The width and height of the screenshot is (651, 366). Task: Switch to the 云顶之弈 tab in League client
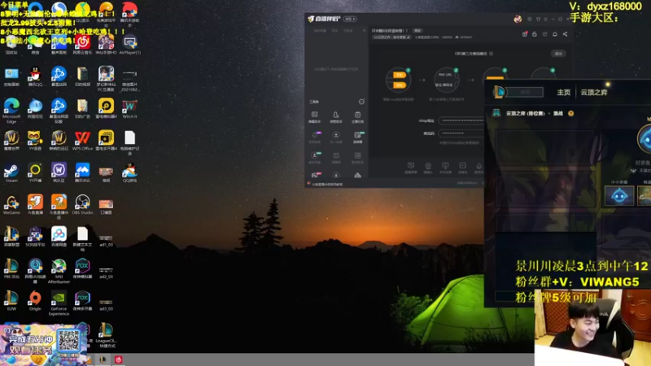[x=594, y=93]
